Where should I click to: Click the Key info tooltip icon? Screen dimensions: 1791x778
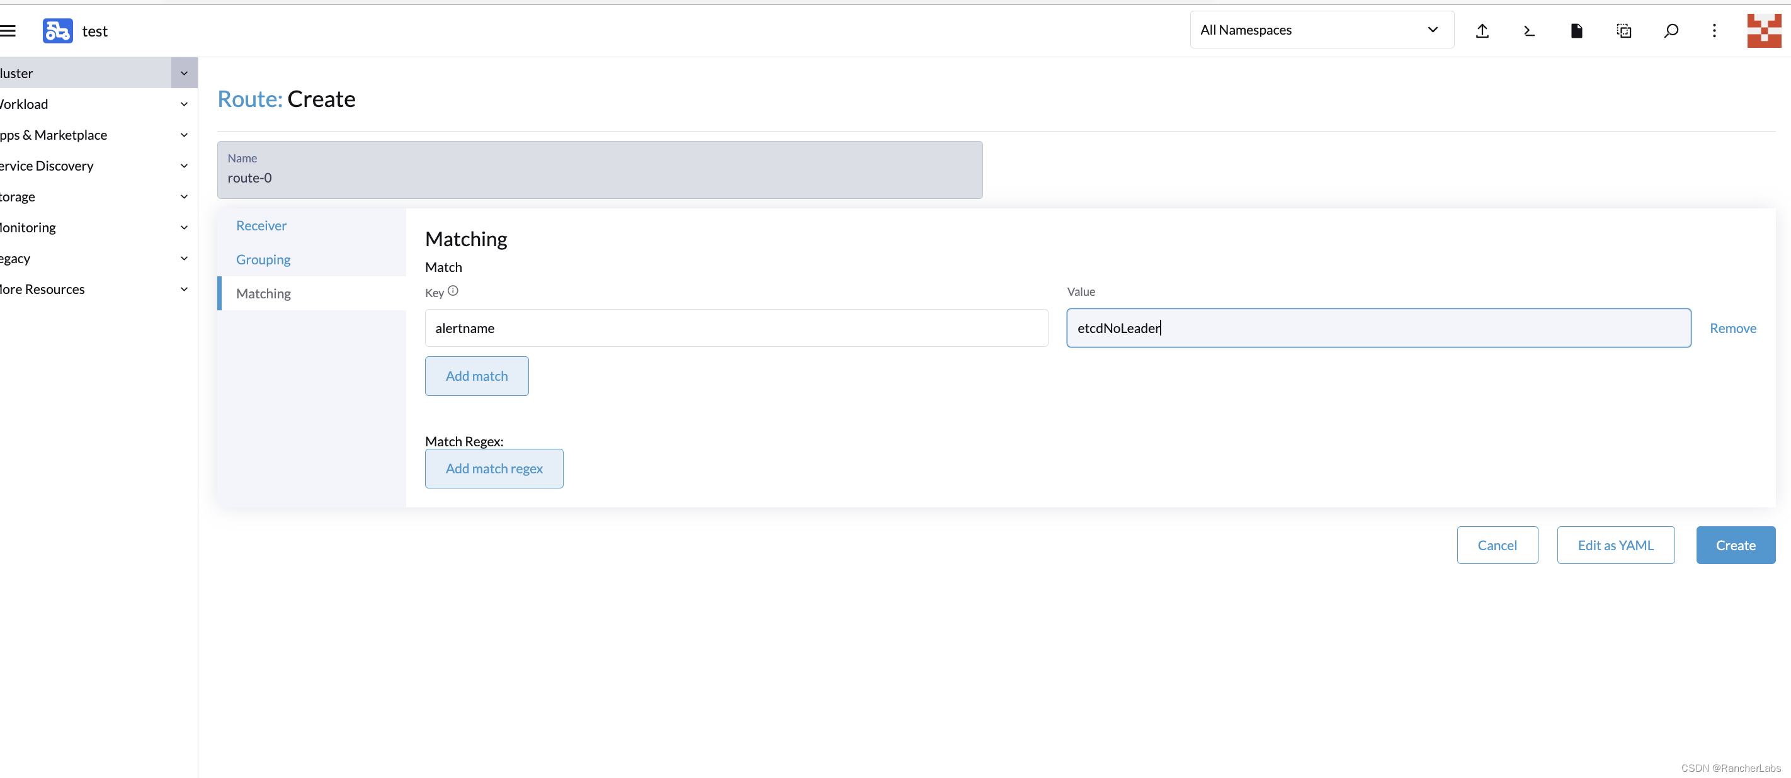click(453, 291)
